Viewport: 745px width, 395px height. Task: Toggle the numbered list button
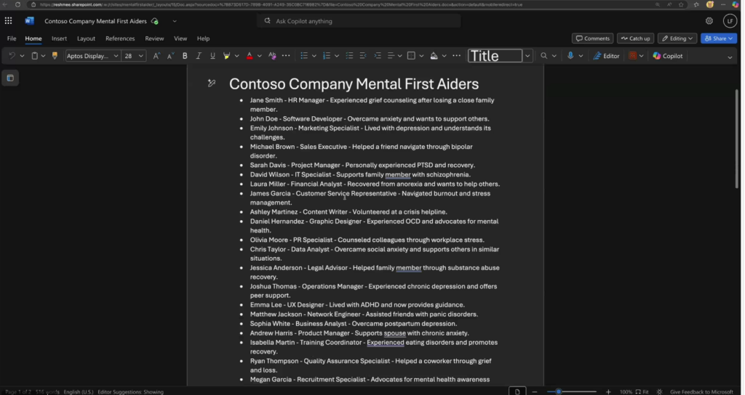327,56
